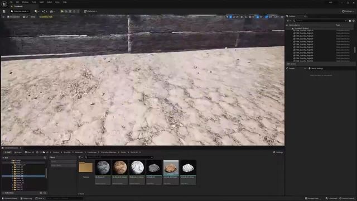This screenshot has width=357, height=201.
Task: Open the Selection Mode dropdown
Action: [x=20, y=11]
